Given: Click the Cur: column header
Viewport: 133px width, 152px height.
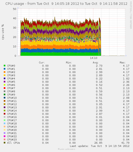Looking at the screenshot, I should click(42, 63).
